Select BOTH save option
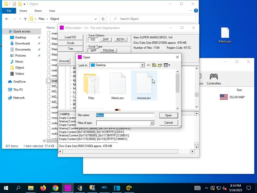Screen dimensions: 257x193 pos(120,39)
